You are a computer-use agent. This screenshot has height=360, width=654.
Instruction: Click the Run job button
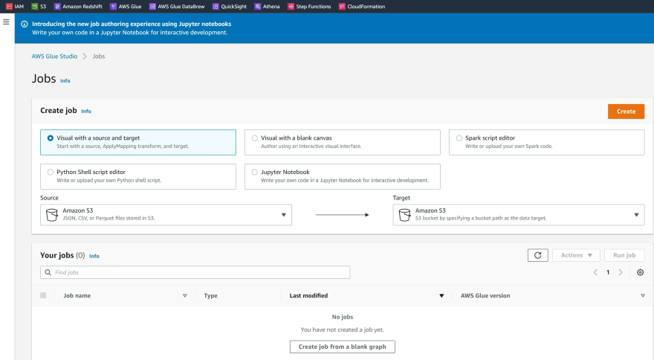point(624,255)
